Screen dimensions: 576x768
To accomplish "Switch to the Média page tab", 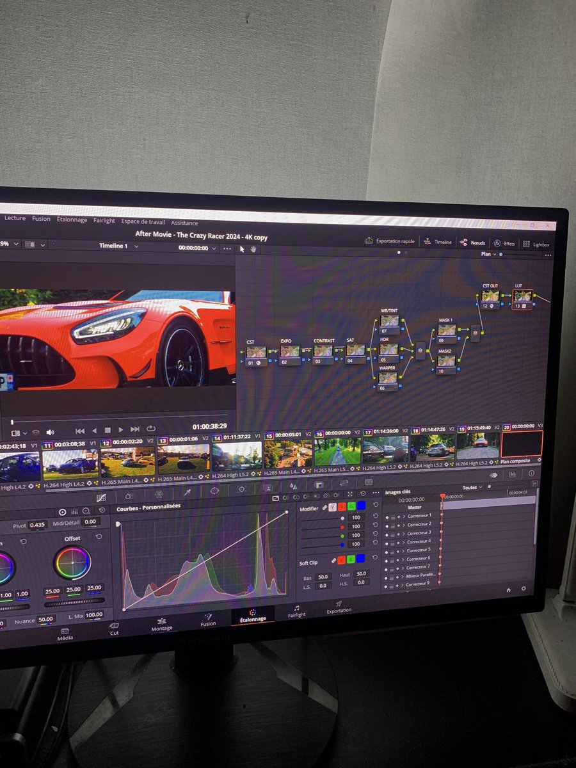I will [x=65, y=634].
